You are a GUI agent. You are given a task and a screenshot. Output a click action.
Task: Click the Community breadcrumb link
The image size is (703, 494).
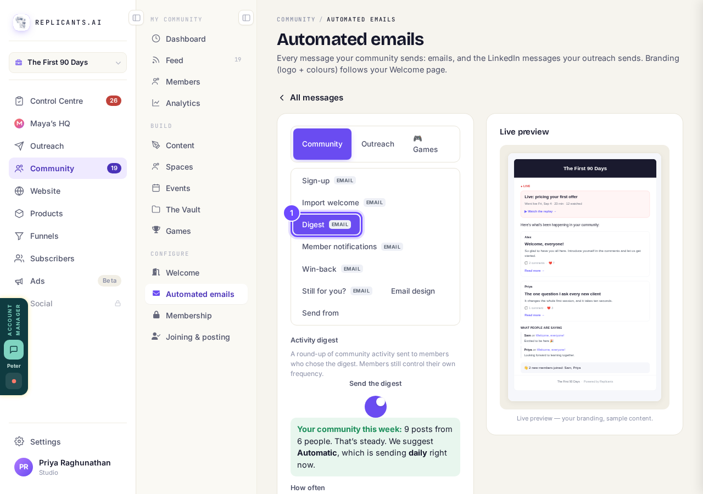[x=296, y=19]
